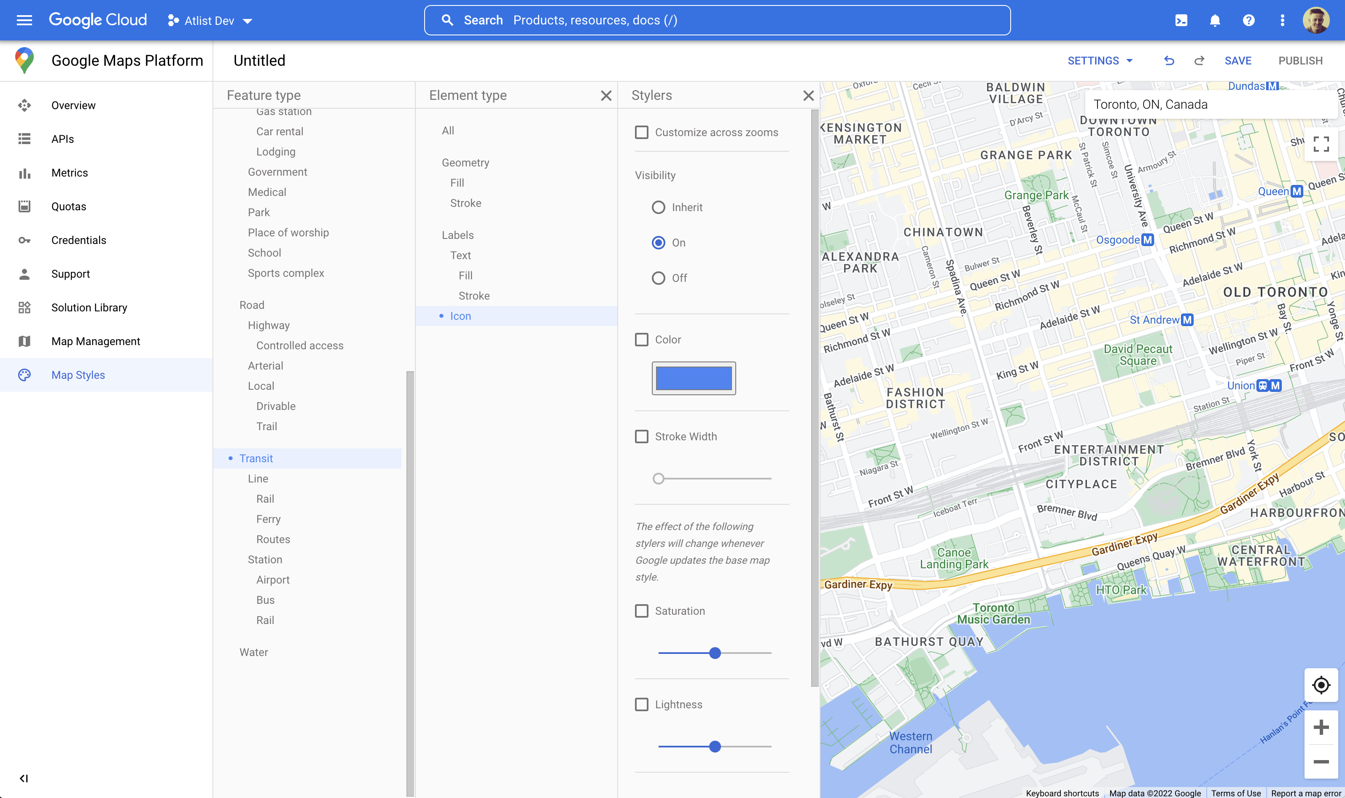Click the undo arrow in the toolbar
Image resolution: width=1345 pixels, height=798 pixels.
click(x=1168, y=60)
